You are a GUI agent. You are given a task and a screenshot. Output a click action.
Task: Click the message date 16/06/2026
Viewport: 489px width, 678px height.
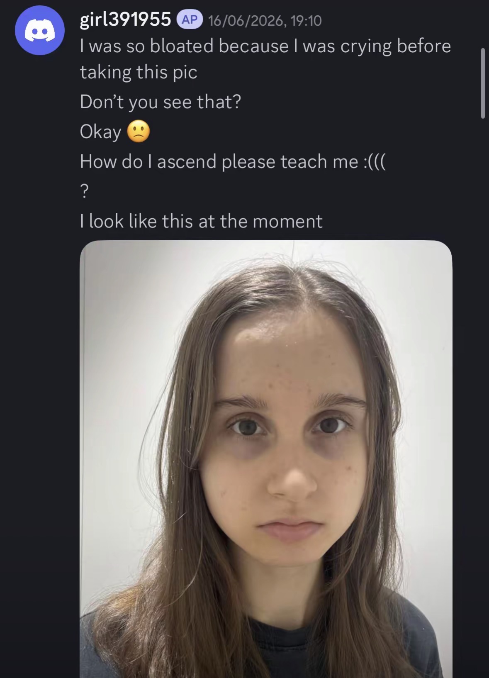point(246,20)
